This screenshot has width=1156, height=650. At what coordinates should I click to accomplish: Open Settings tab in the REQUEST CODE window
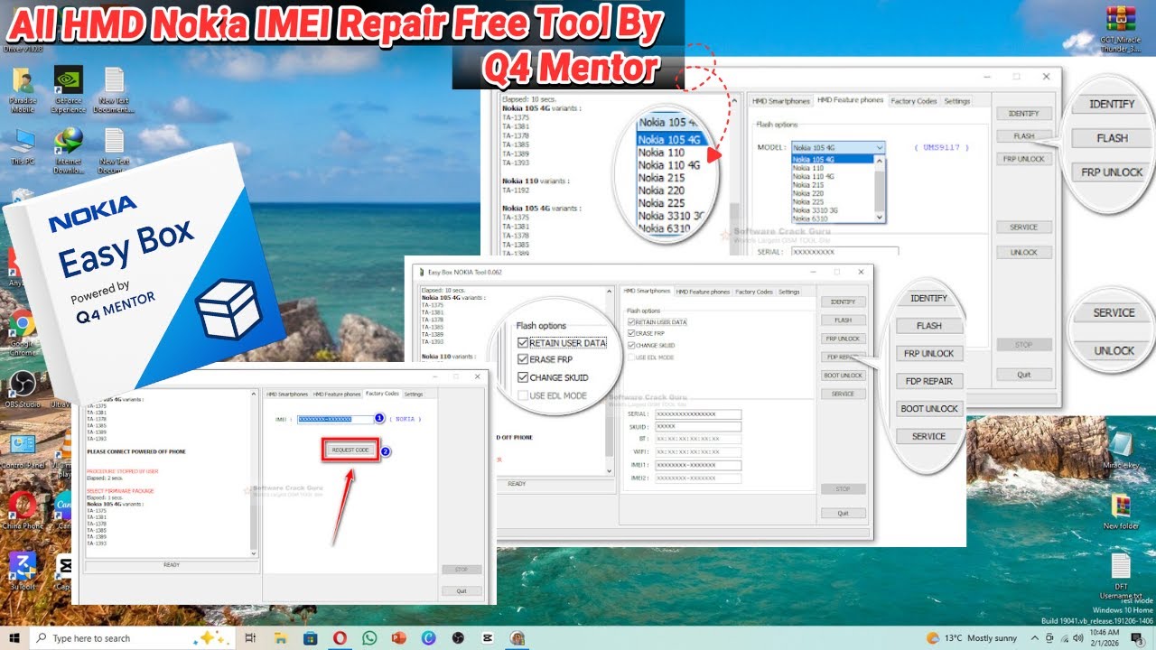pyautogui.click(x=414, y=394)
